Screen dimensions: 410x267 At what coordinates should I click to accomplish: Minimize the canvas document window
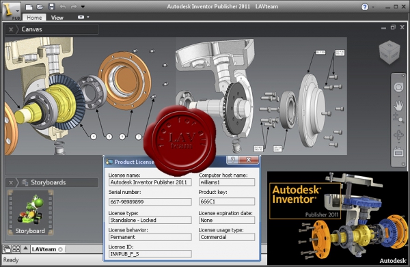click(x=383, y=28)
